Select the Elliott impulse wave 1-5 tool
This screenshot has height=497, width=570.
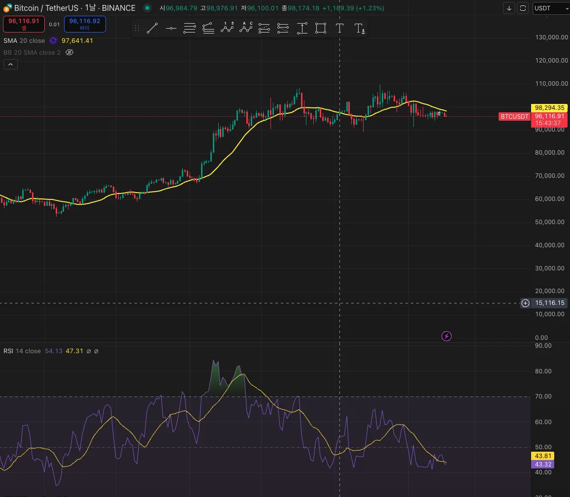coord(227,28)
